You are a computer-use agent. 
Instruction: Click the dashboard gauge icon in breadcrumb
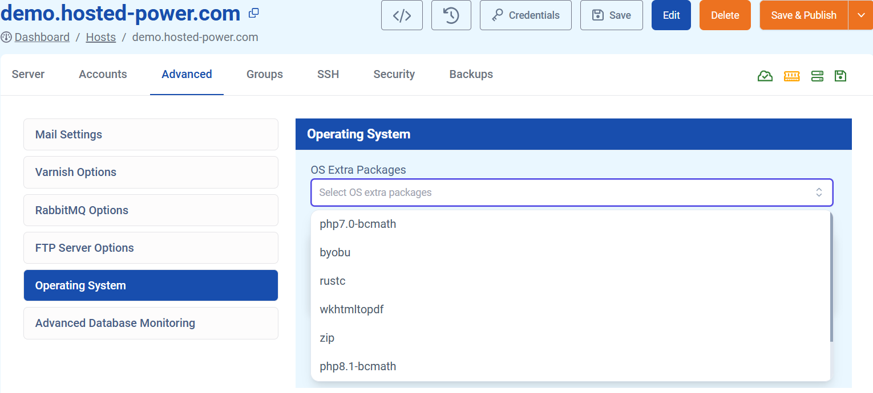tap(7, 38)
